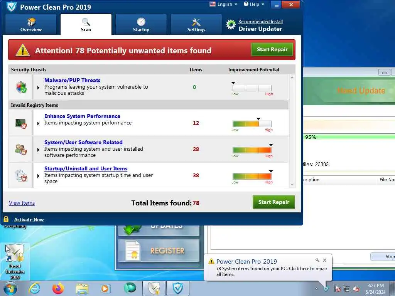Click the REGISTER button in background window
Screen dimensions: 395x296
[159, 251]
